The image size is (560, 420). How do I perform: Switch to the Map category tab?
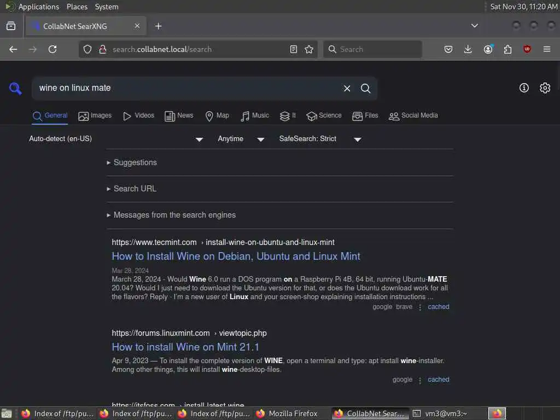217,116
